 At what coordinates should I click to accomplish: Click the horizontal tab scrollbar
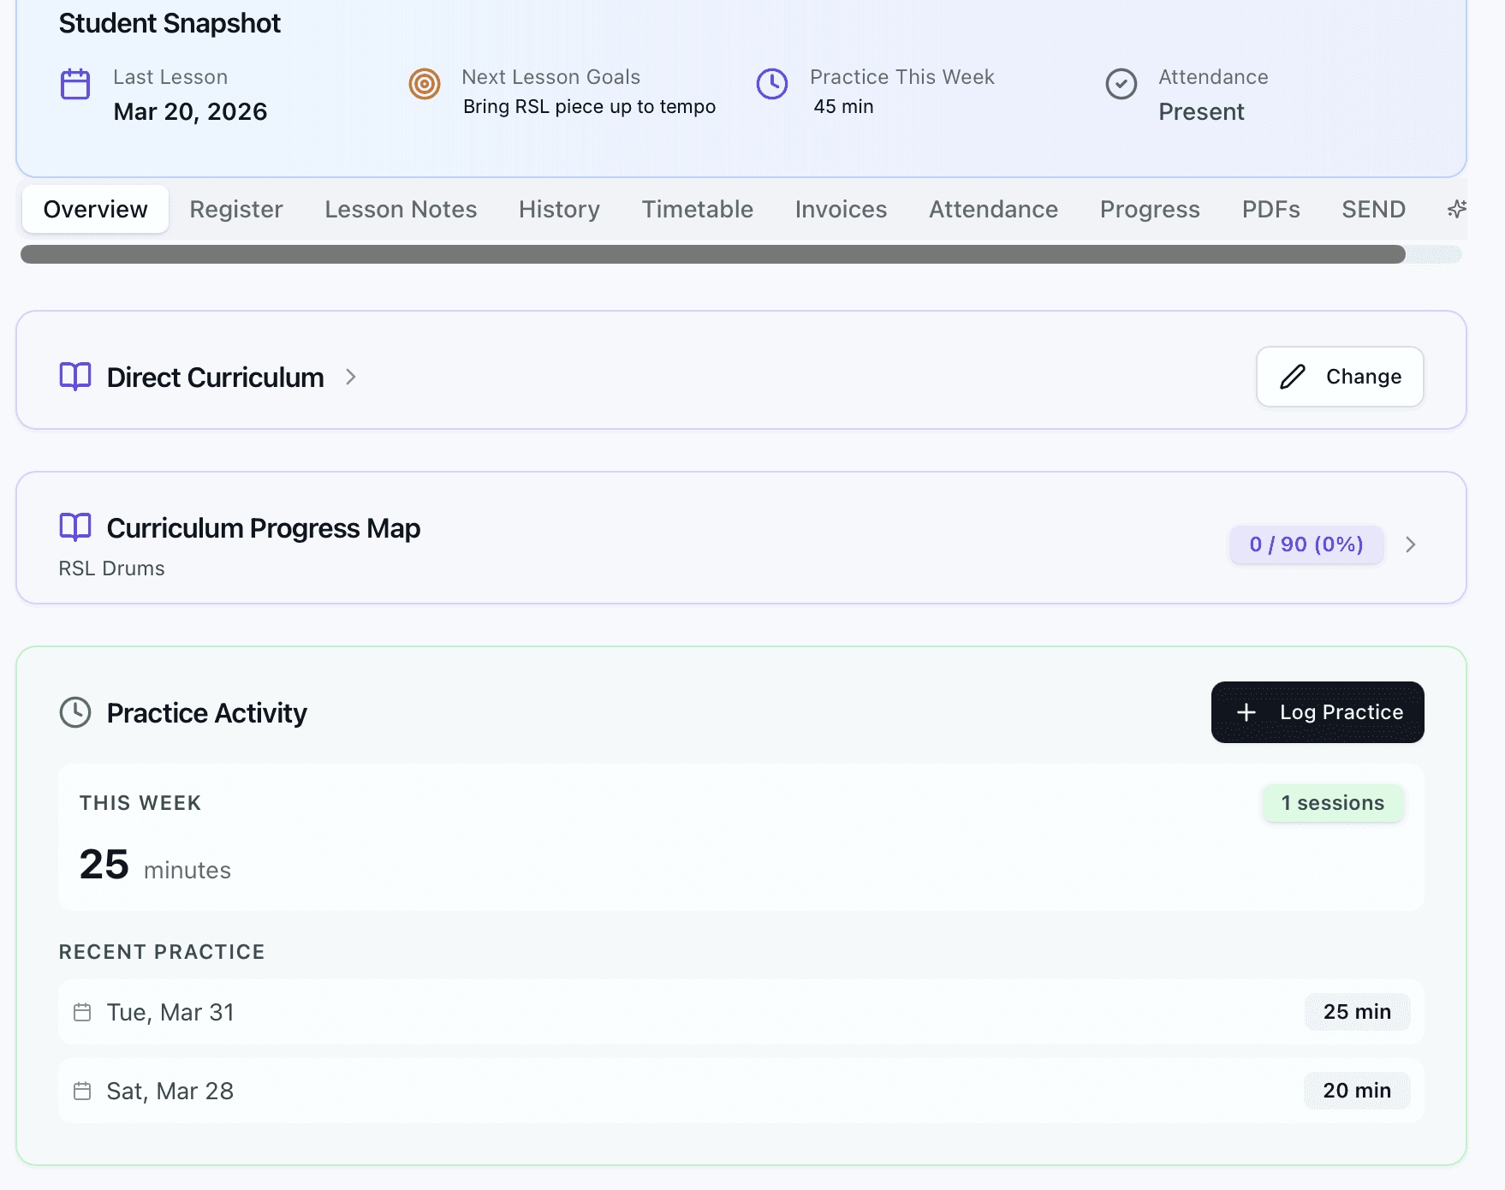713,254
